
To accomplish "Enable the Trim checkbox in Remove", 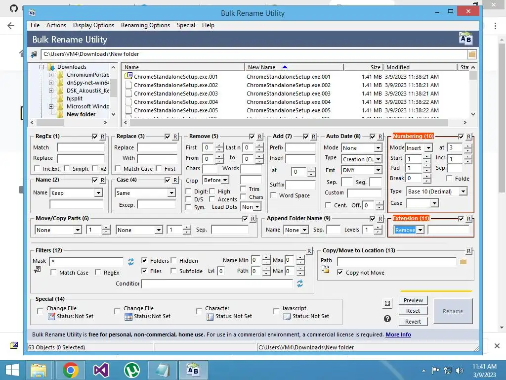I will pyautogui.click(x=243, y=189).
